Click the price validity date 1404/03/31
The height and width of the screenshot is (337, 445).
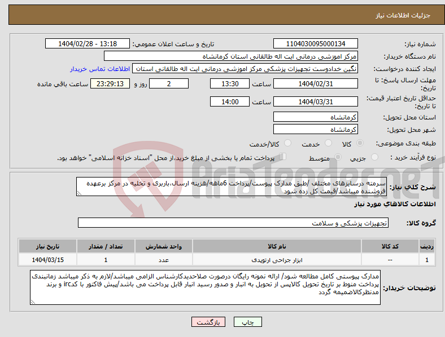coord(316,101)
